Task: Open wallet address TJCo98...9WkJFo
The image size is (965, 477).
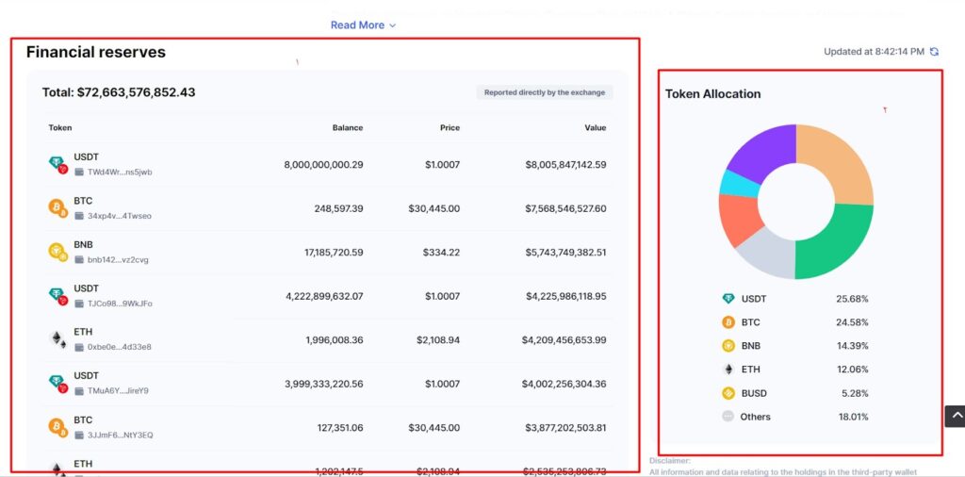Action: coord(120,304)
